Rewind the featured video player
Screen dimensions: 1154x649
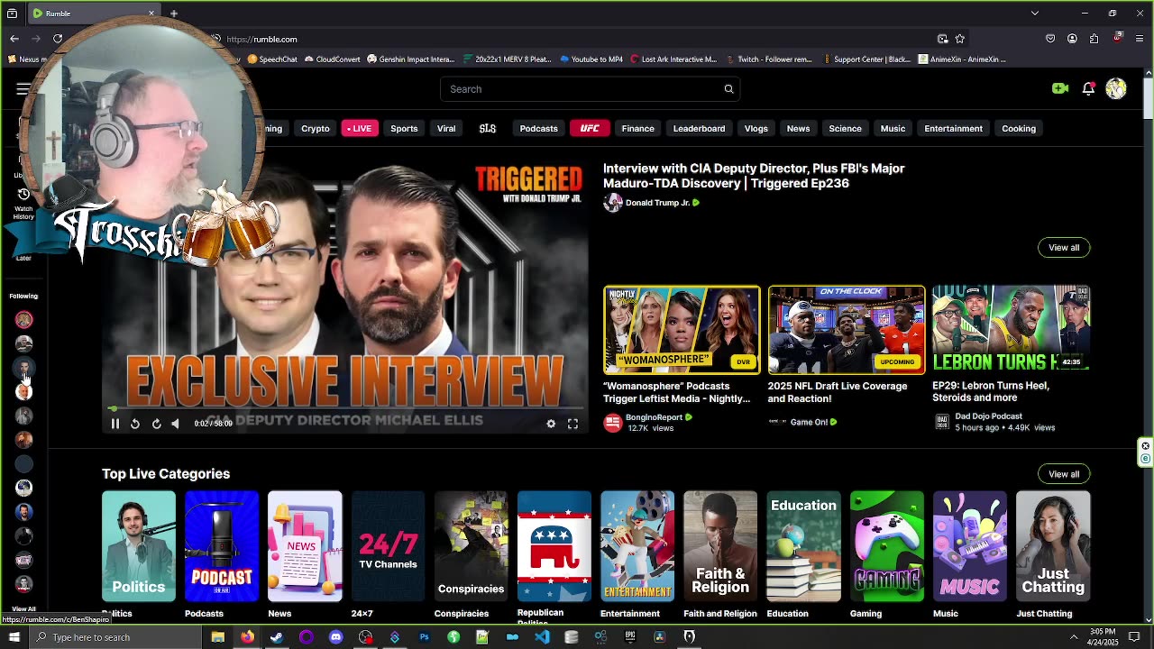click(135, 424)
